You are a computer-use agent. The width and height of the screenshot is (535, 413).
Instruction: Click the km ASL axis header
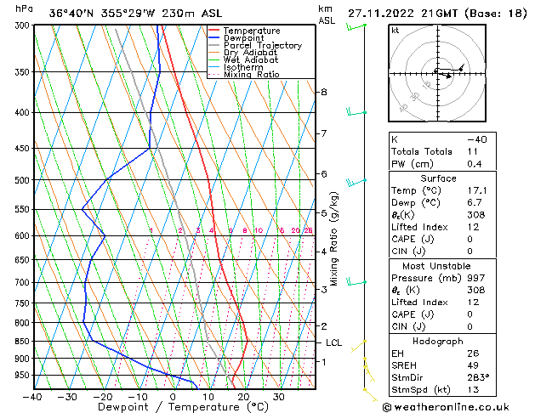pyautogui.click(x=327, y=14)
